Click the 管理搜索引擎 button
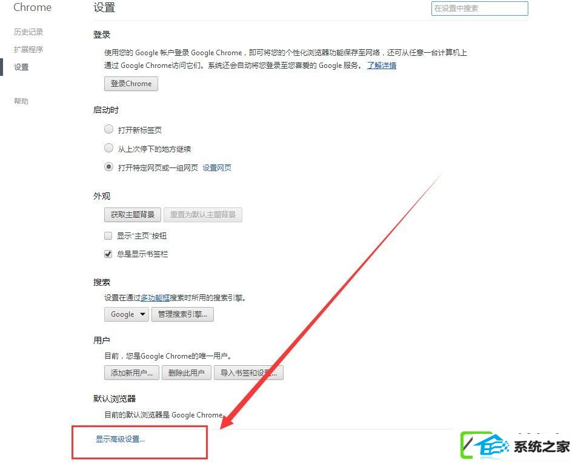575x463 pixels. (x=182, y=314)
